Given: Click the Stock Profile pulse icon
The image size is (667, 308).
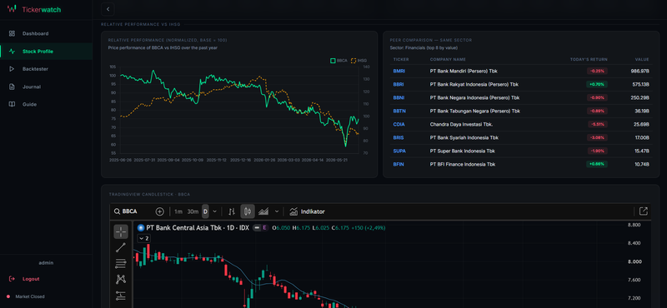Looking at the screenshot, I should click(x=12, y=52).
